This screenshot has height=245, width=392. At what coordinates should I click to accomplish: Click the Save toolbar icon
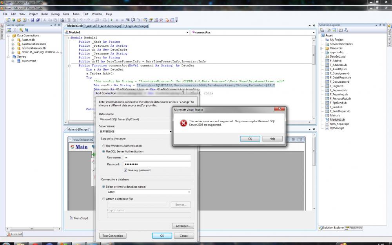point(33,20)
